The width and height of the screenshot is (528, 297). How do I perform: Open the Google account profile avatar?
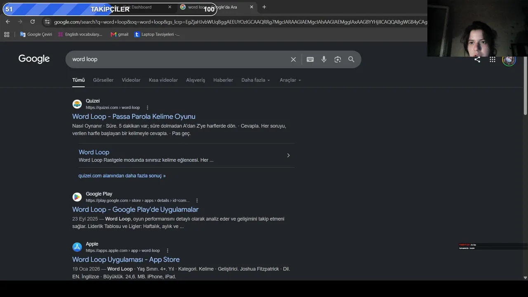[x=509, y=59]
